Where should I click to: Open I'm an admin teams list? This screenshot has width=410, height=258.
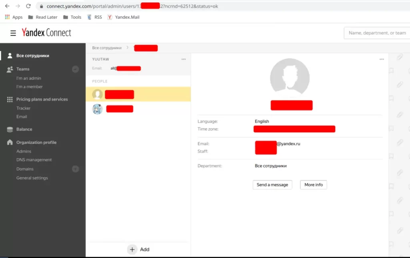coord(28,78)
